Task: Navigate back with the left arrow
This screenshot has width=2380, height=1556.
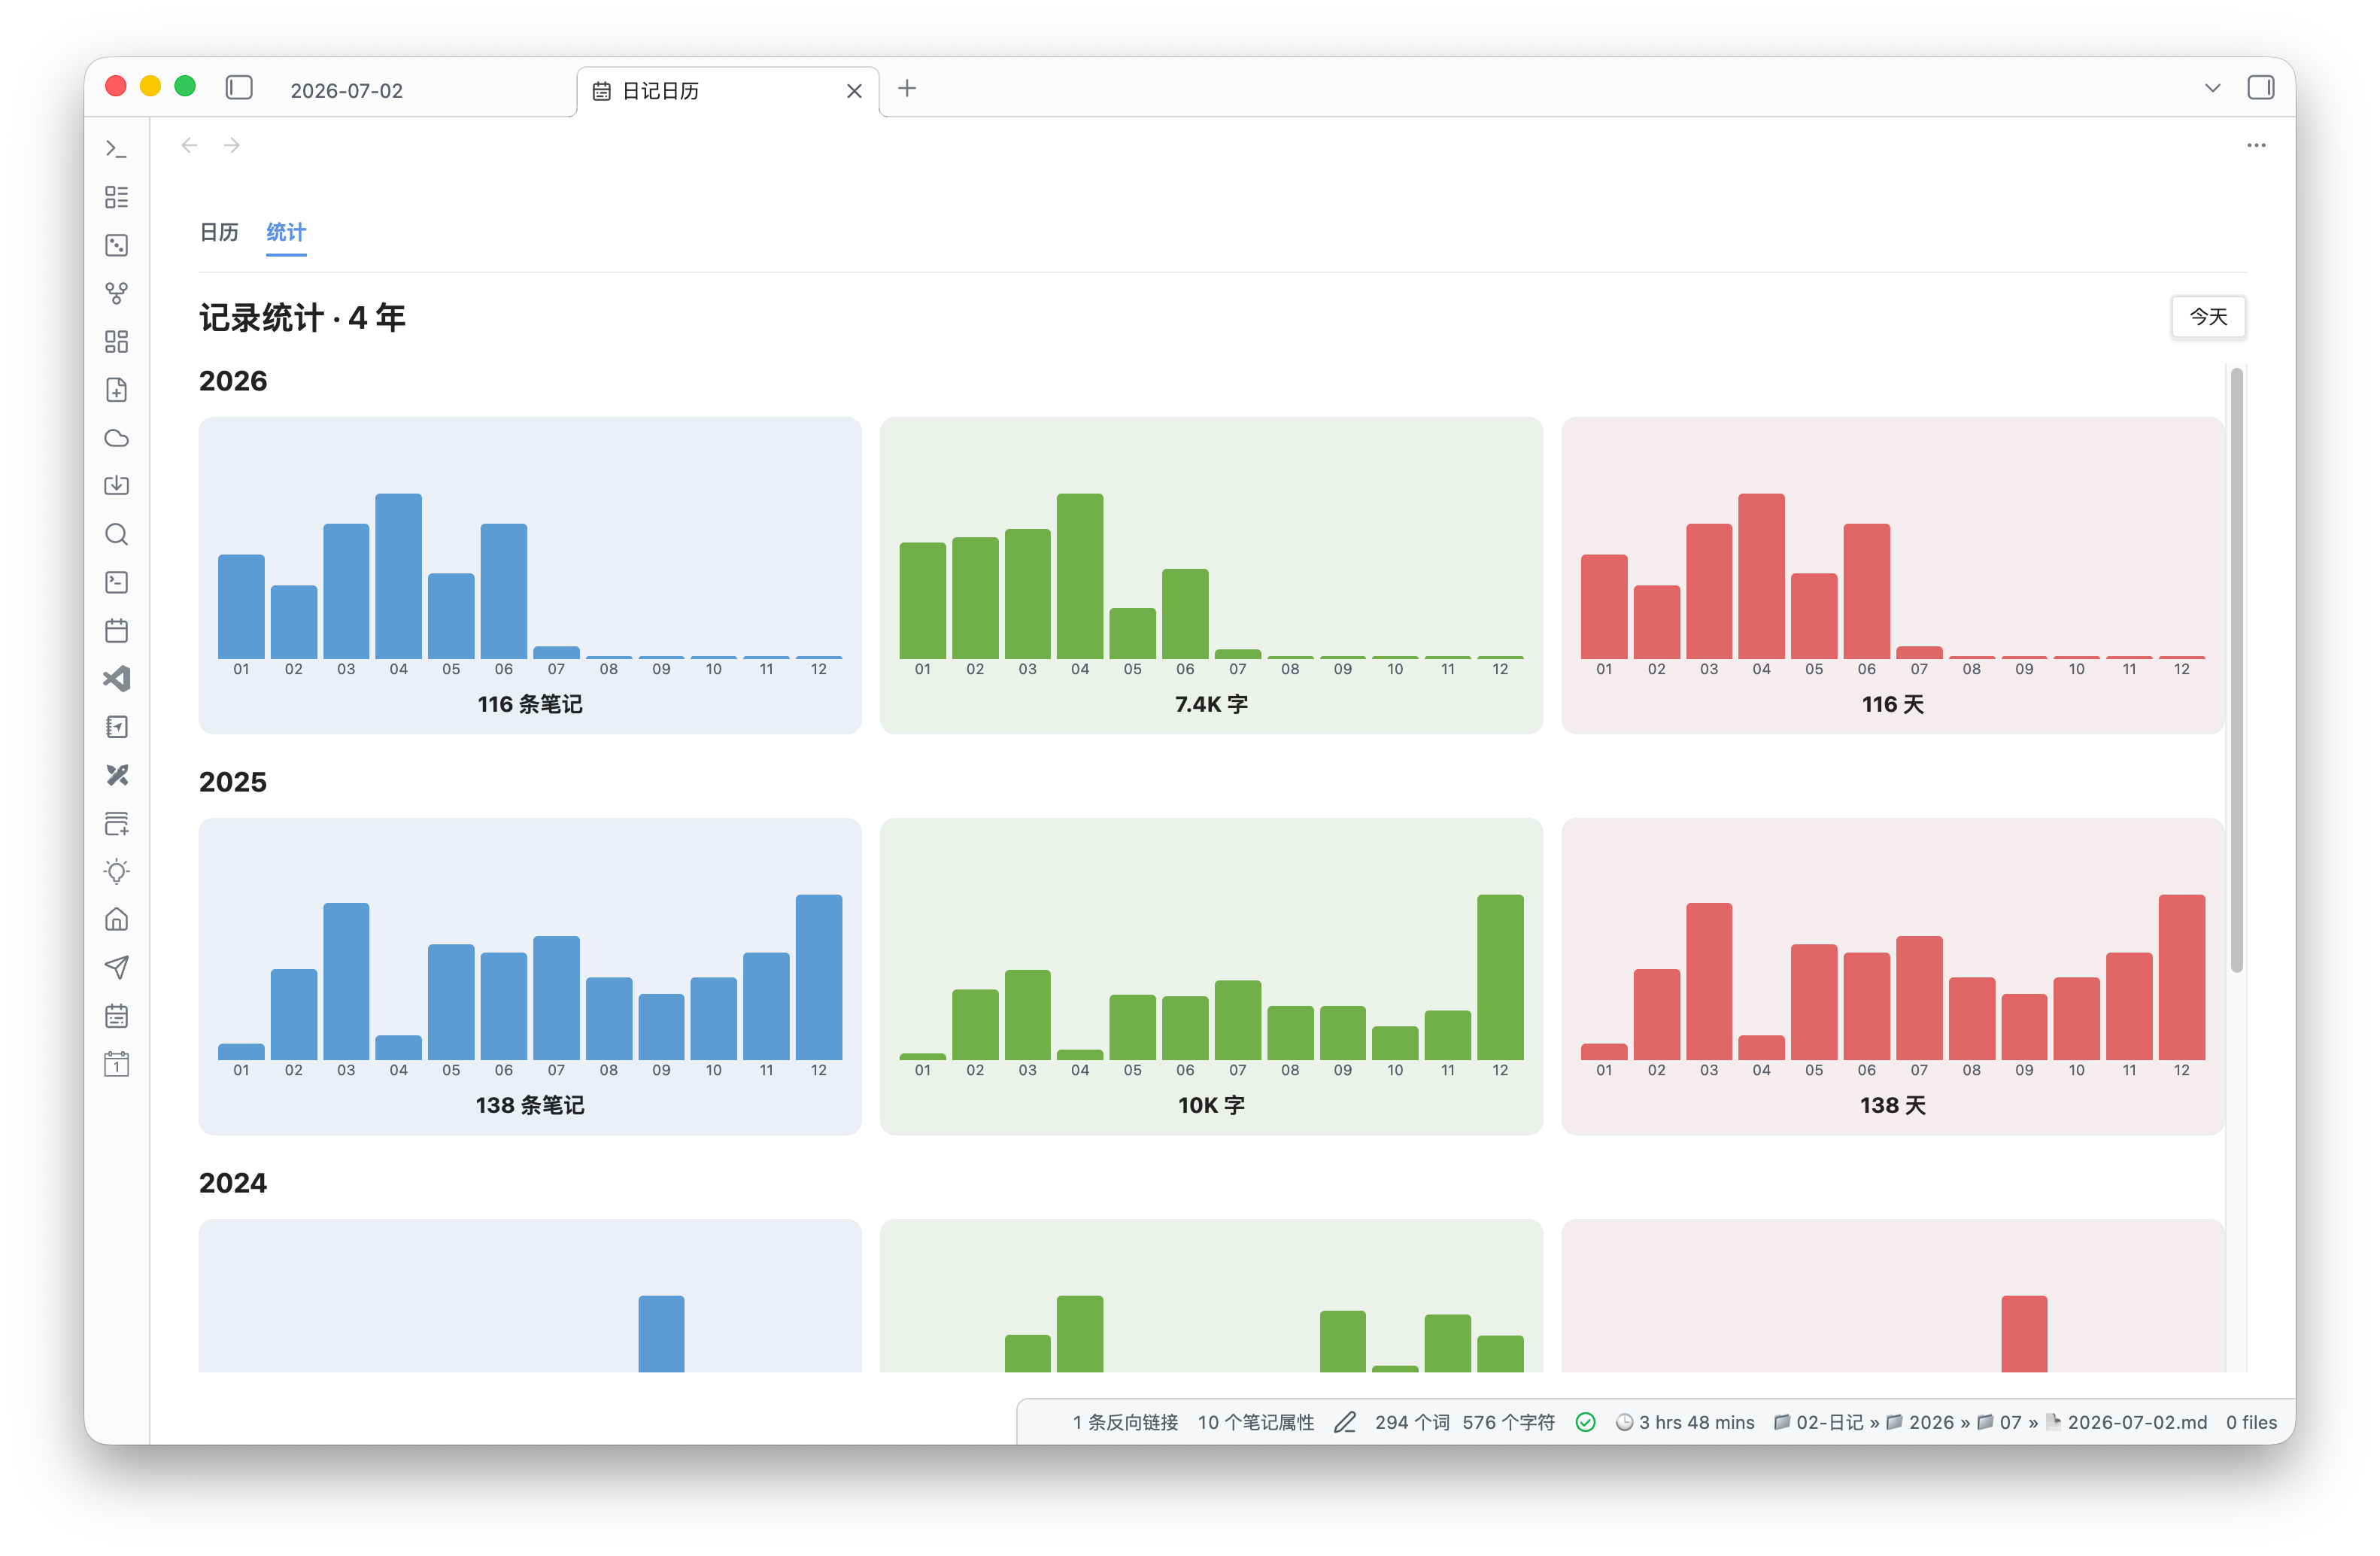Action: [x=189, y=146]
